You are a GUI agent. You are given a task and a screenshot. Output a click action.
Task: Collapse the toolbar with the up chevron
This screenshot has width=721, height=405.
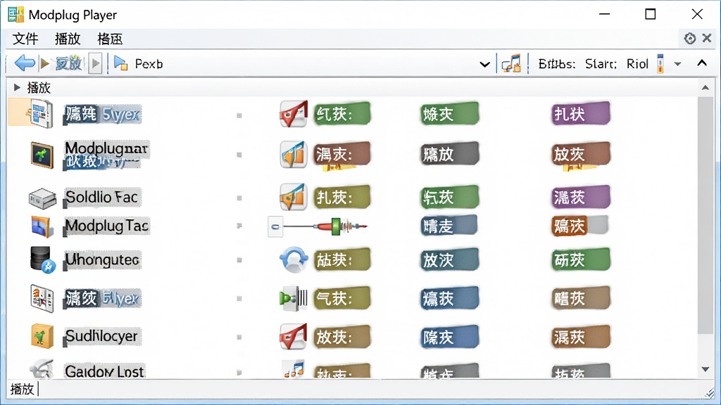click(702, 63)
